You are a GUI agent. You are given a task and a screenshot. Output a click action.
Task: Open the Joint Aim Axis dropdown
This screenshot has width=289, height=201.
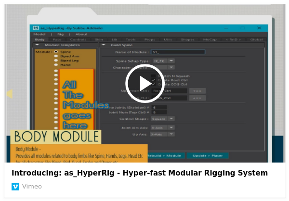coord(163,127)
